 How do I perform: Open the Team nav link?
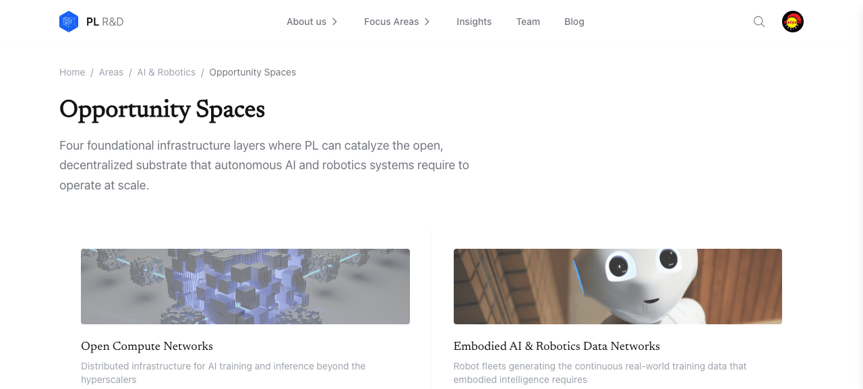[x=528, y=22]
